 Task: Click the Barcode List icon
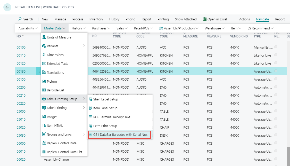pyautogui.click(x=44, y=90)
